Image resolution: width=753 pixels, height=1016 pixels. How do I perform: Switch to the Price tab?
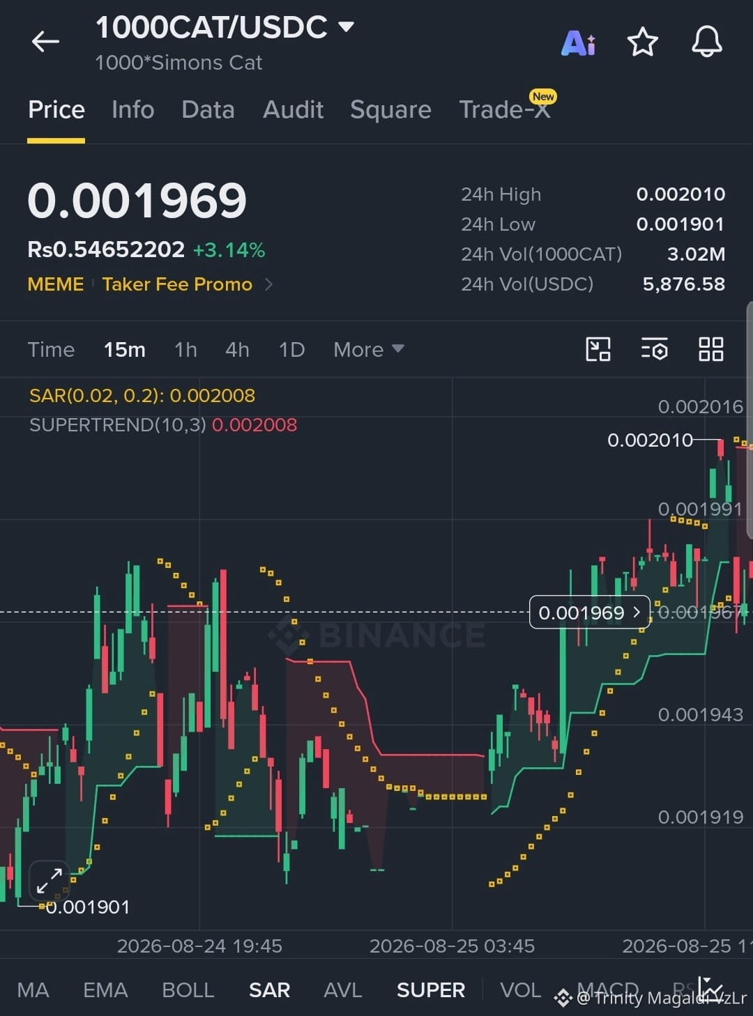tap(56, 110)
